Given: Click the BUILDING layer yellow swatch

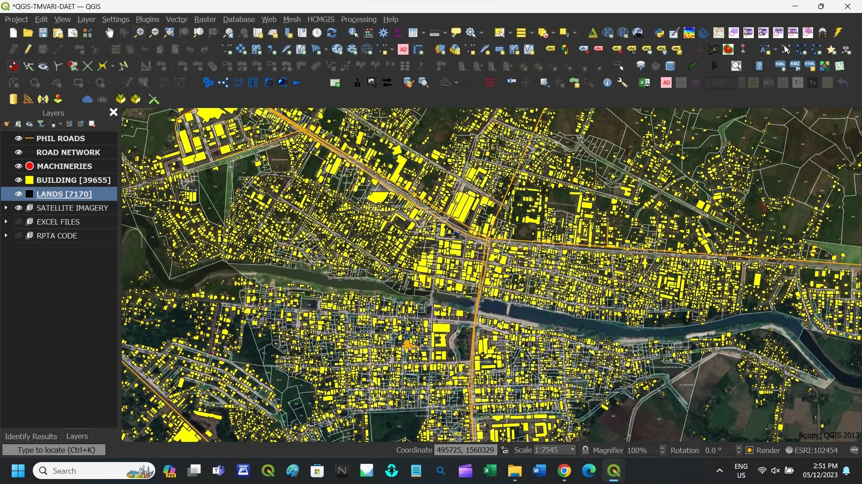Looking at the screenshot, I should click(30, 180).
